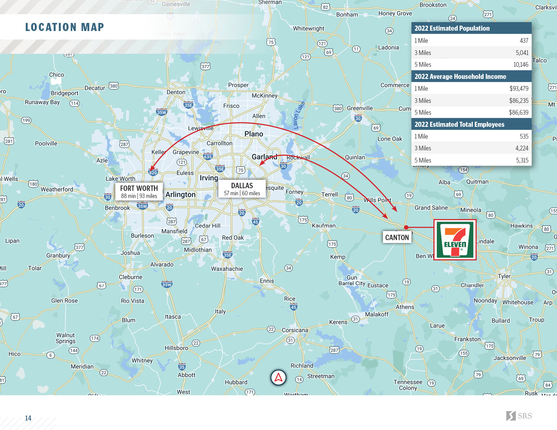This screenshot has height=430, width=557.
Task: Click the red compass logo icon
Action: [278, 377]
